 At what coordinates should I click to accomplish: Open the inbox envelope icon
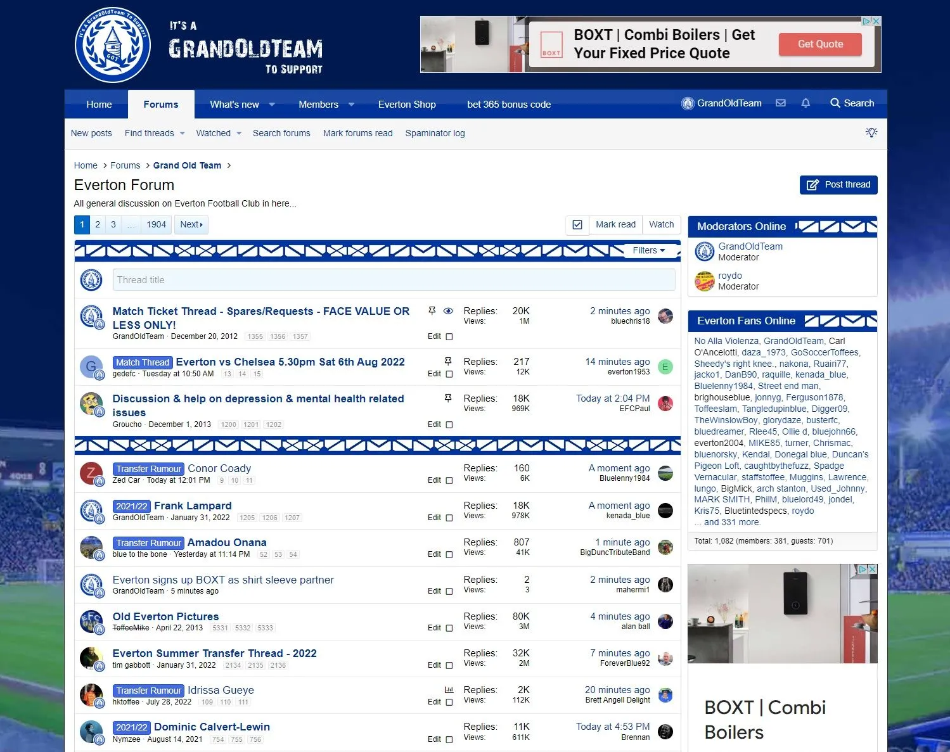(781, 103)
